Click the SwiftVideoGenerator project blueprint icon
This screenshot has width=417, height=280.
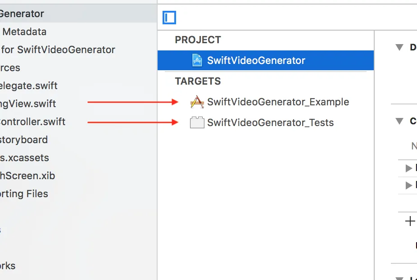point(197,60)
